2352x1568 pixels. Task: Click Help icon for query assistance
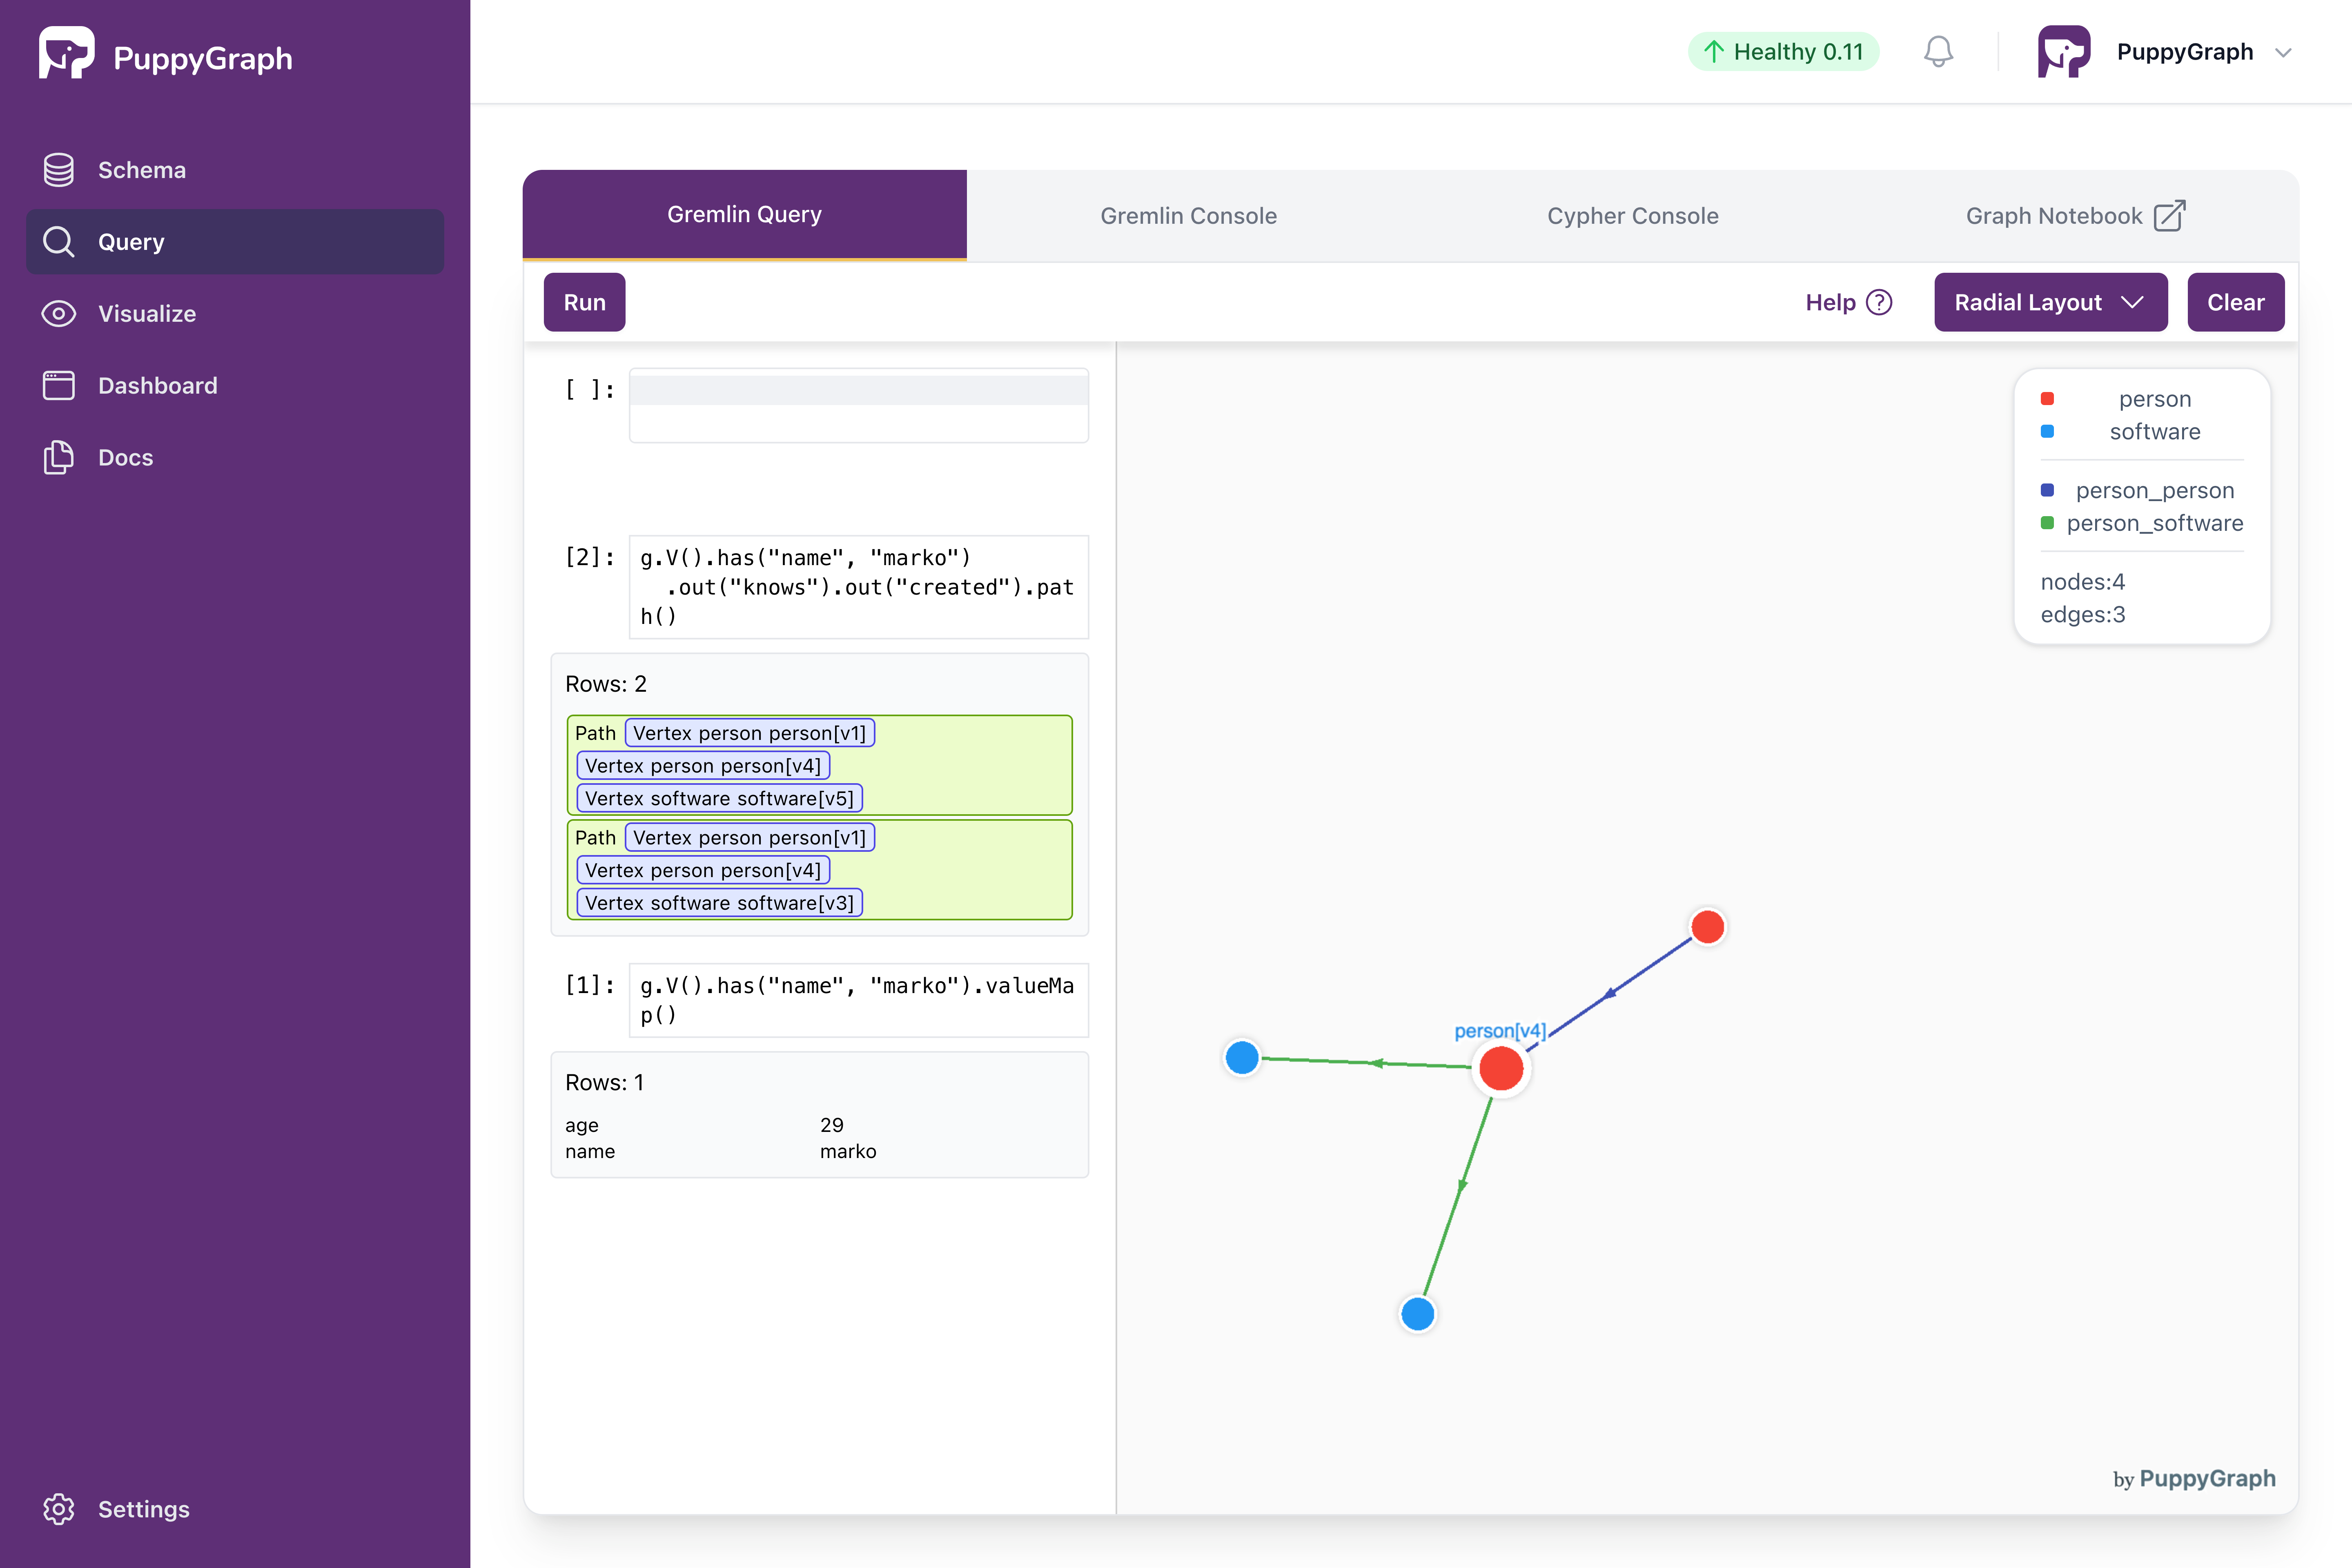tap(1881, 301)
